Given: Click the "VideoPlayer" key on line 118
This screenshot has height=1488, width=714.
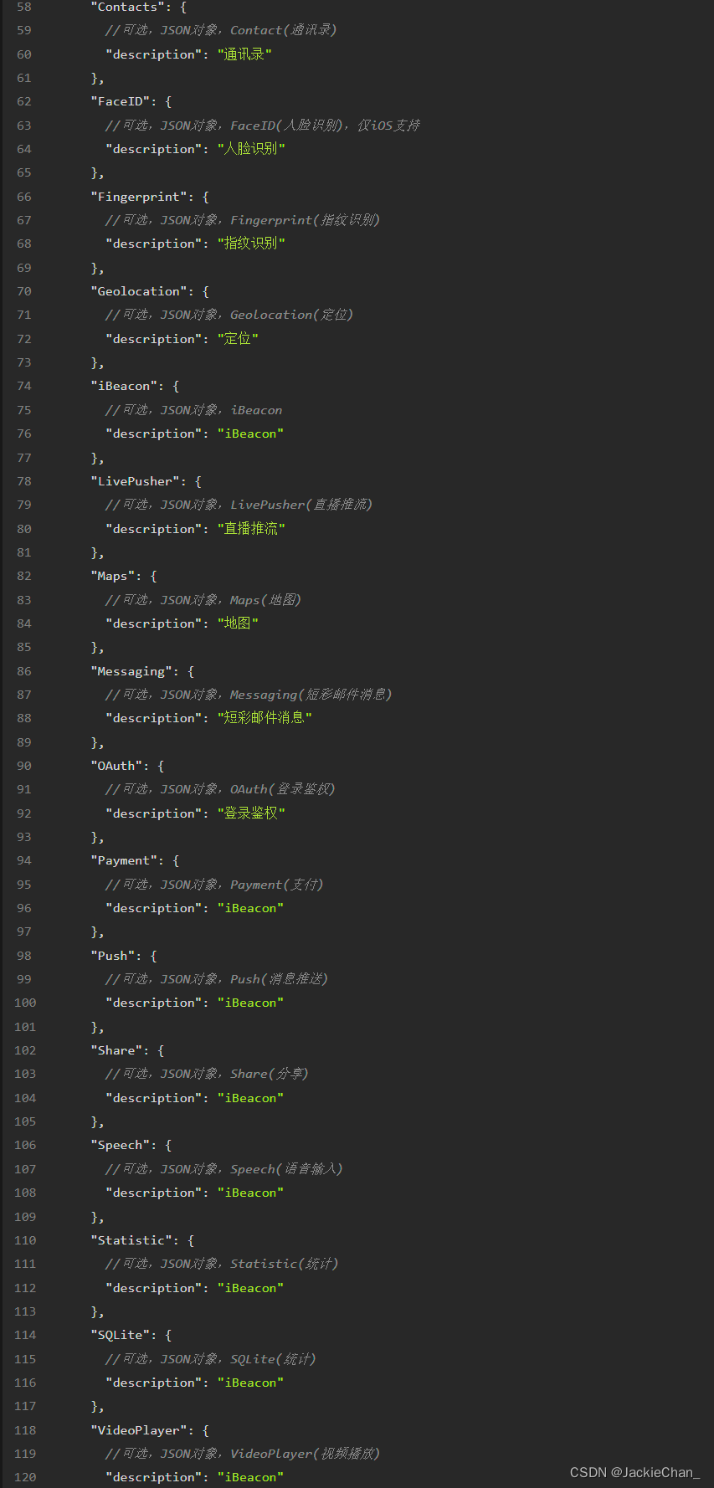Looking at the screenshot, I should 139,1430.
